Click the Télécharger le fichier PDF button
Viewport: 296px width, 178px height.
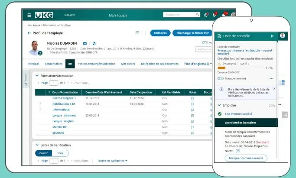coord(192,33)
